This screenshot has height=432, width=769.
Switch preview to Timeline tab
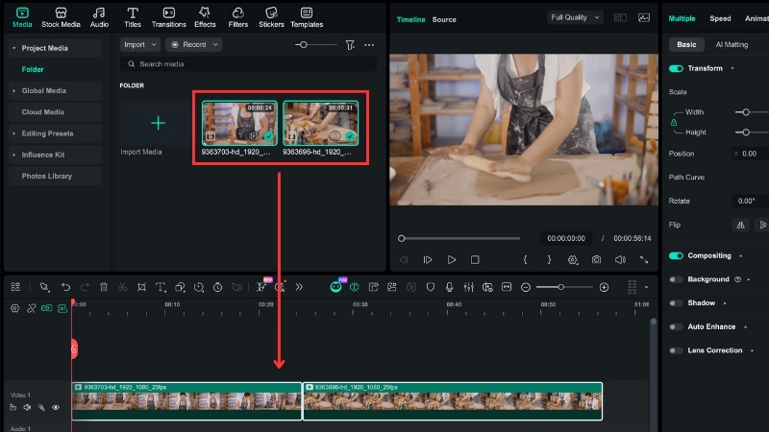click(410, 19)
